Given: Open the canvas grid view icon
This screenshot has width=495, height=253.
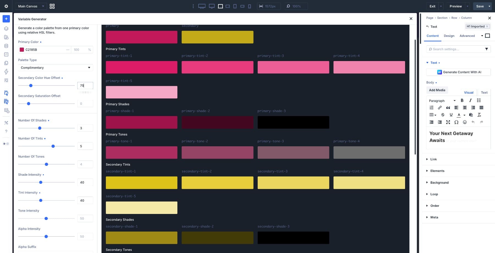Looking at the screenshot, I should coord(52,6).
